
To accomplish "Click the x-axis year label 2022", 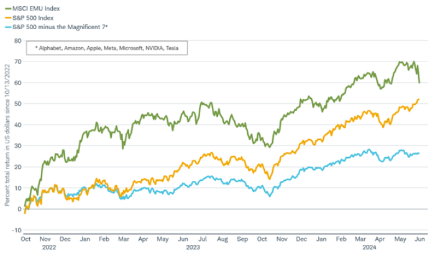I will [x=49, y=247].
